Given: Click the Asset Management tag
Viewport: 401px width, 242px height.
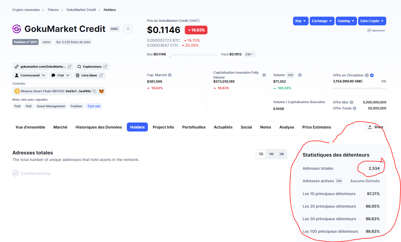Looking at the screenshot, I should 51,106.
